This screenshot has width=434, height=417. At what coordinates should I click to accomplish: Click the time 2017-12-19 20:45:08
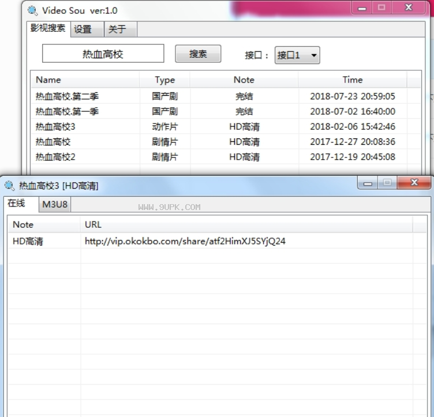(x=353, y=157)
